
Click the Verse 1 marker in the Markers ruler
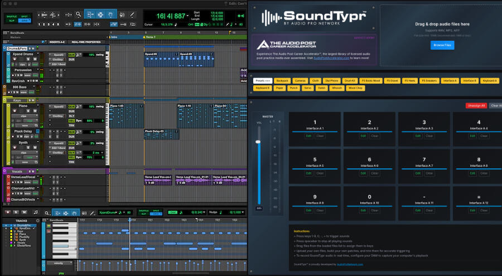coord(149,37)
